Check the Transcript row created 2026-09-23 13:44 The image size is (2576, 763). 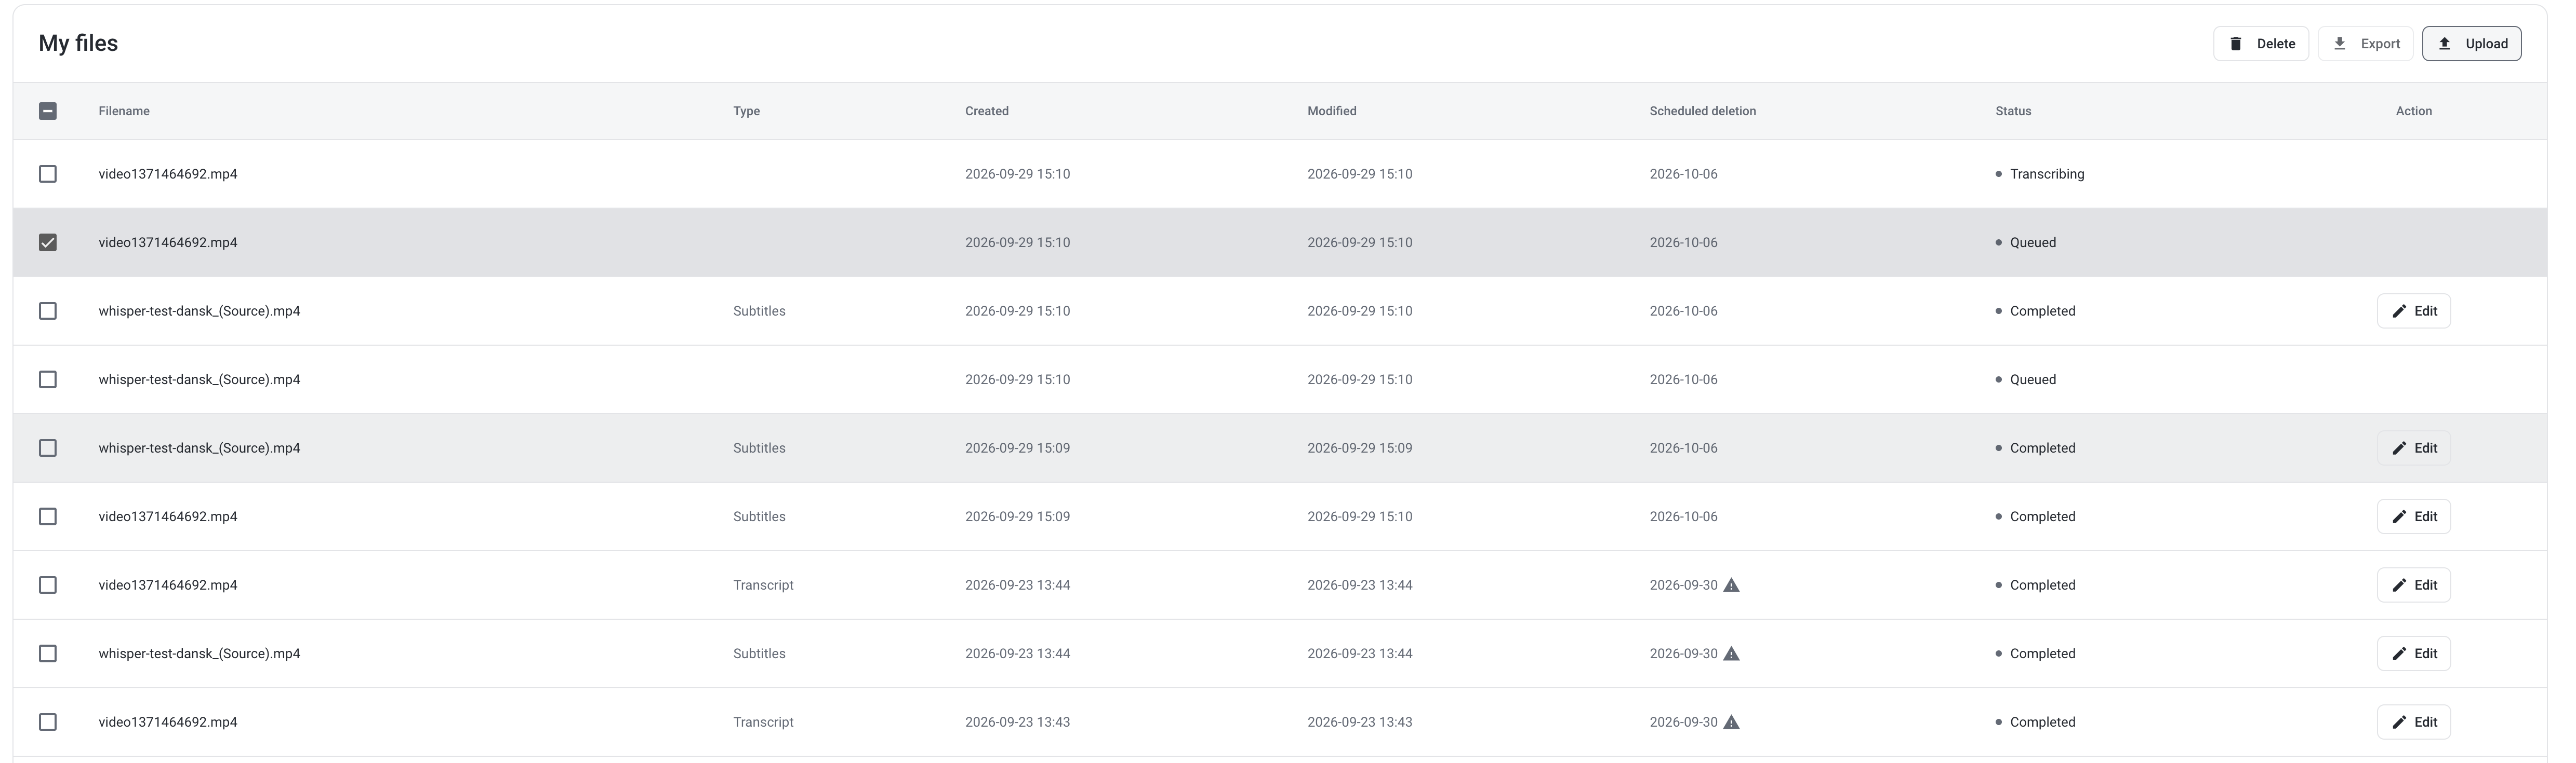click(x=48, y=585)
